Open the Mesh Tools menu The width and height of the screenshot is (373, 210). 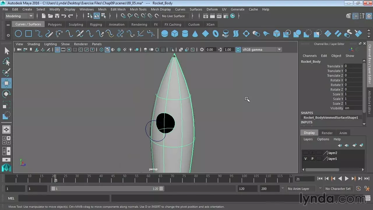click(138, 9)
